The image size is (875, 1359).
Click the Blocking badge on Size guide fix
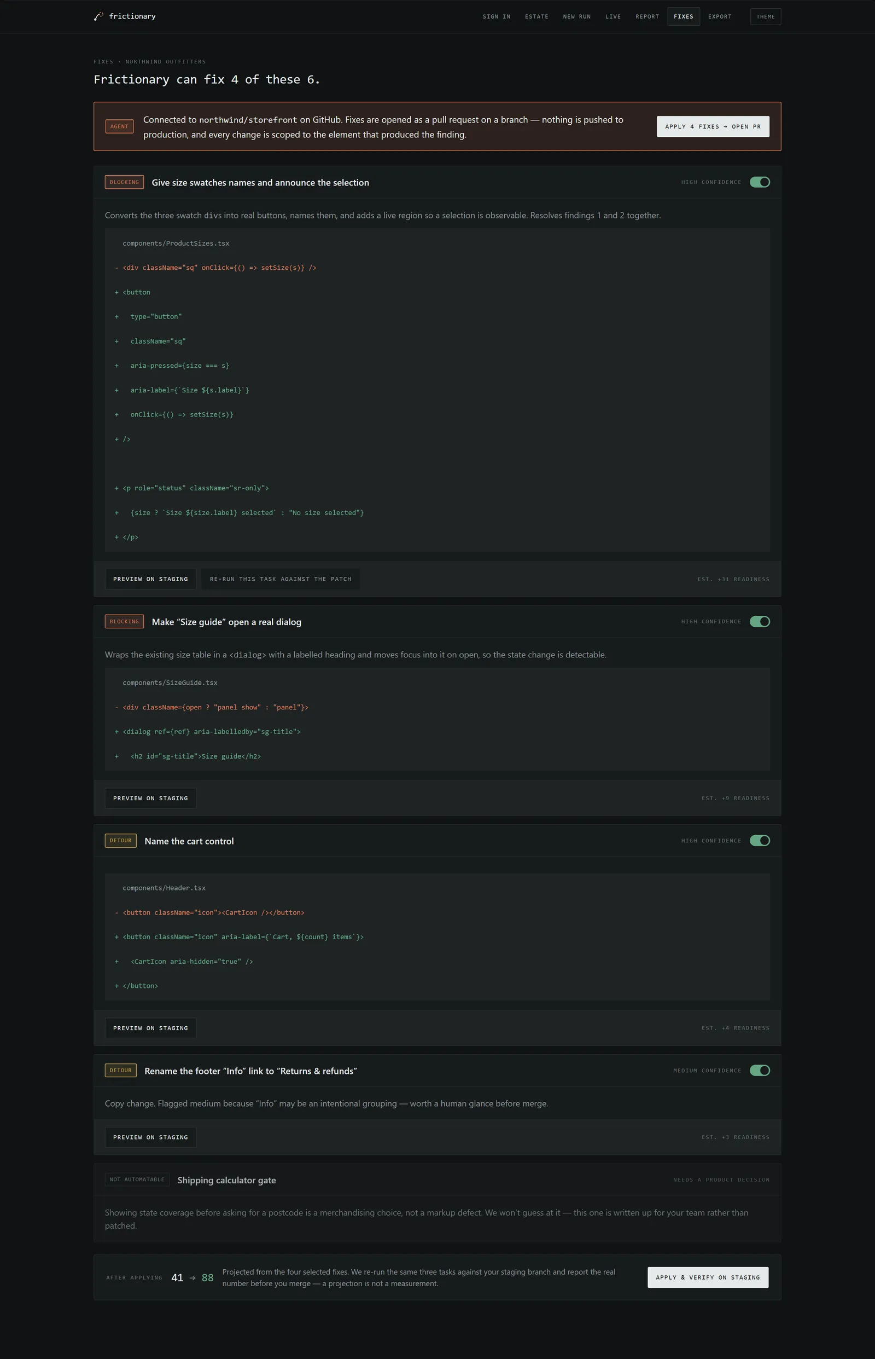coord(125,622)
